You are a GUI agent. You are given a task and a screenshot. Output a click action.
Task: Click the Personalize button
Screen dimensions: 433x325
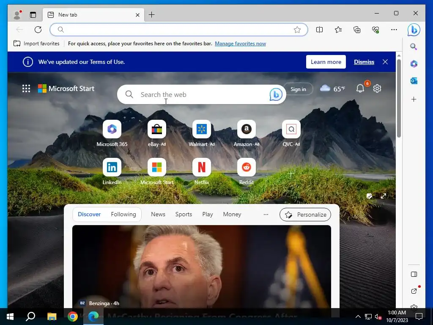[x=305, y=215]
